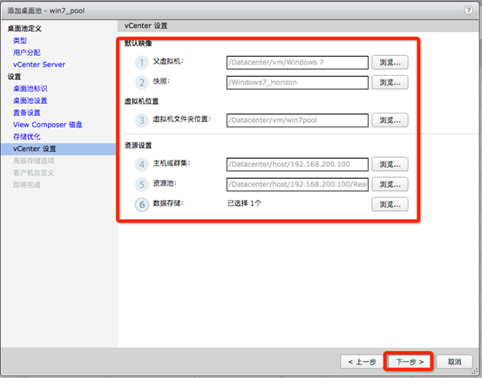
Task: Click the step 1 circle icon
Action: coord(142,63)
